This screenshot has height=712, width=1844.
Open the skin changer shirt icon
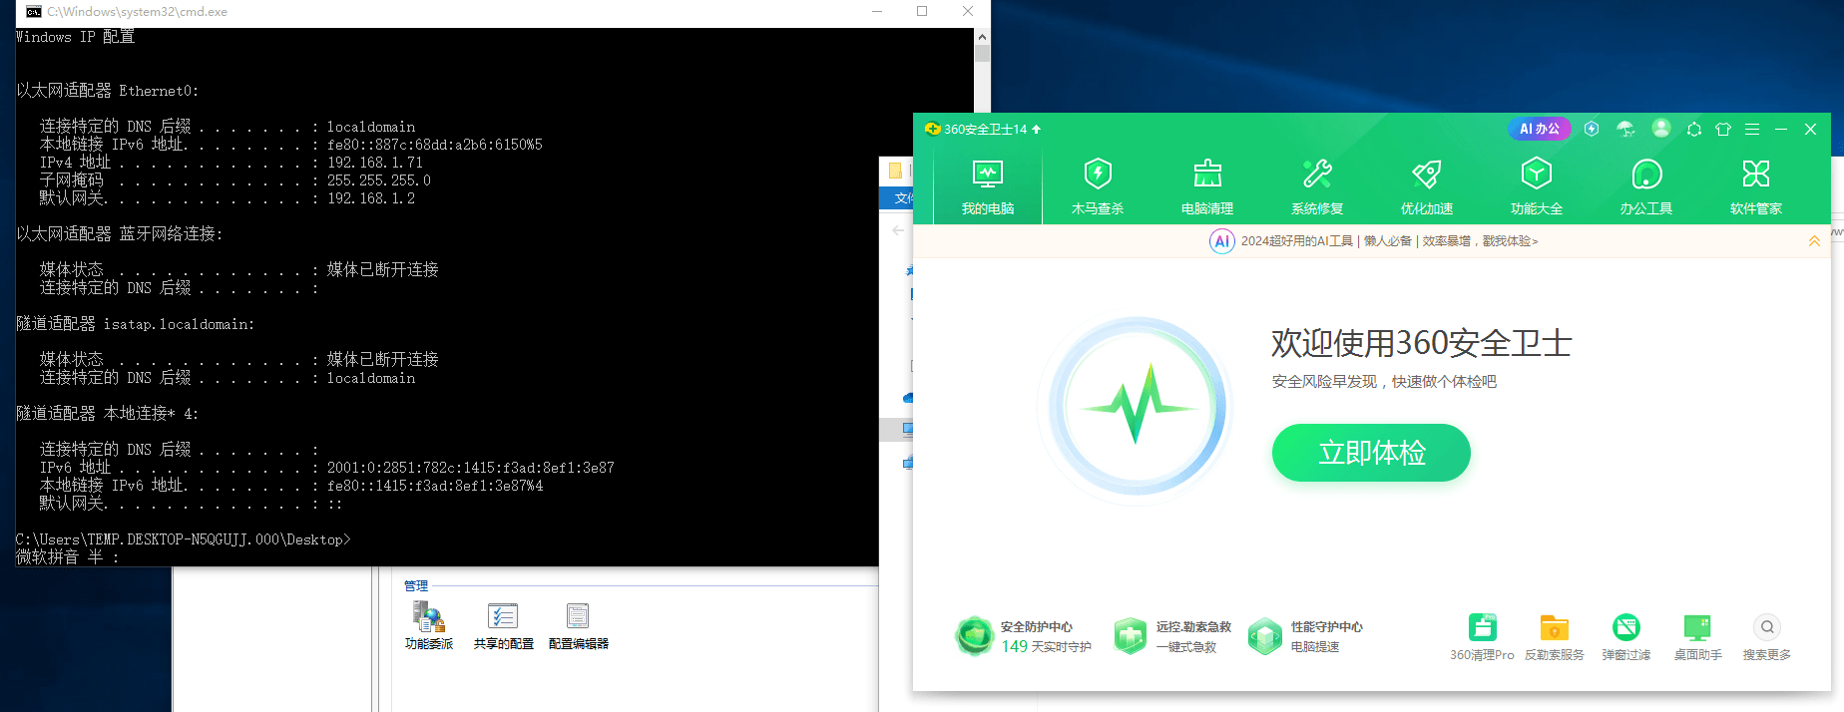tap(1723, 129)
